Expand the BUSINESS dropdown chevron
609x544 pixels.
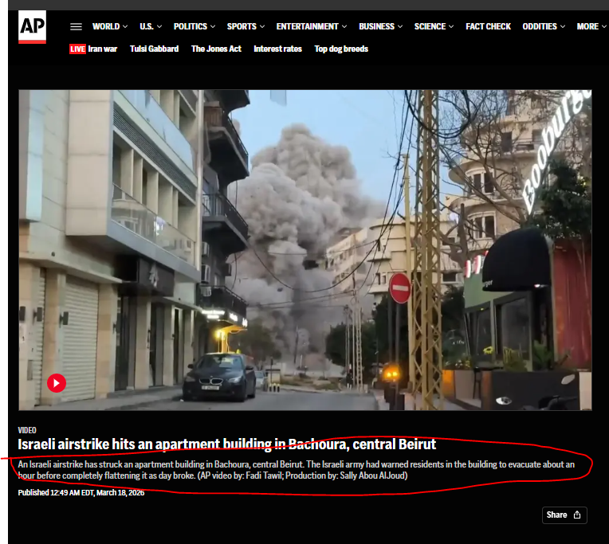pyautogui.click(x=400, y=27)
